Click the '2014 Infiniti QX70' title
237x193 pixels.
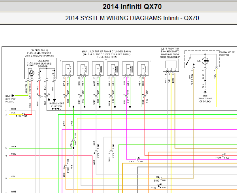point(132,7)
